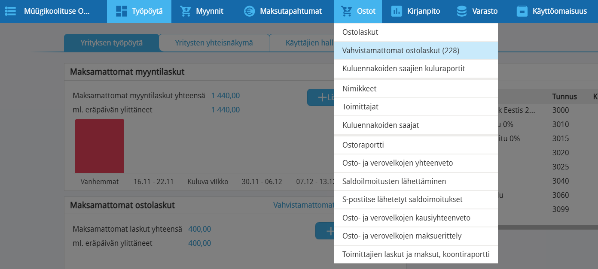Click the 30.11 - 06.12 axis label
The height and width of the screenshot is (269, 598).
click(x=262, y=182)
